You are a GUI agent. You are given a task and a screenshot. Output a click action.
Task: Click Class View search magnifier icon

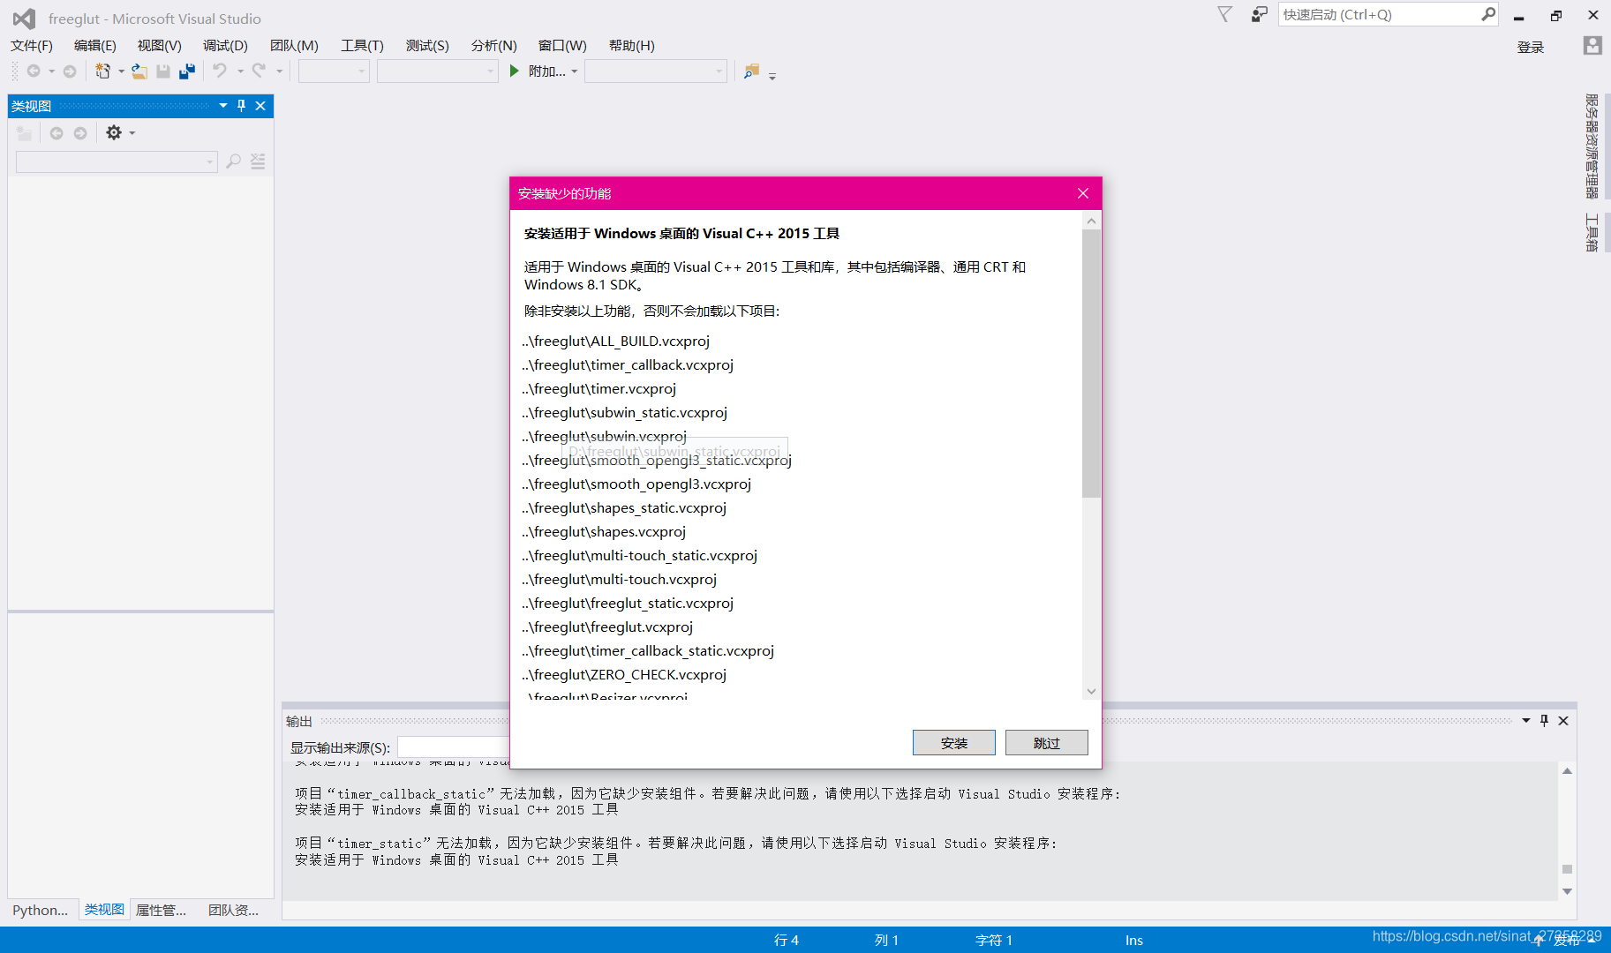(x=234, y=161)
